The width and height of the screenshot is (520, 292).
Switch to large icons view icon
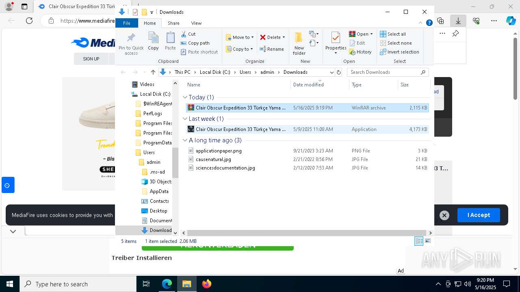pyautogui.click(x=427, y=241)
